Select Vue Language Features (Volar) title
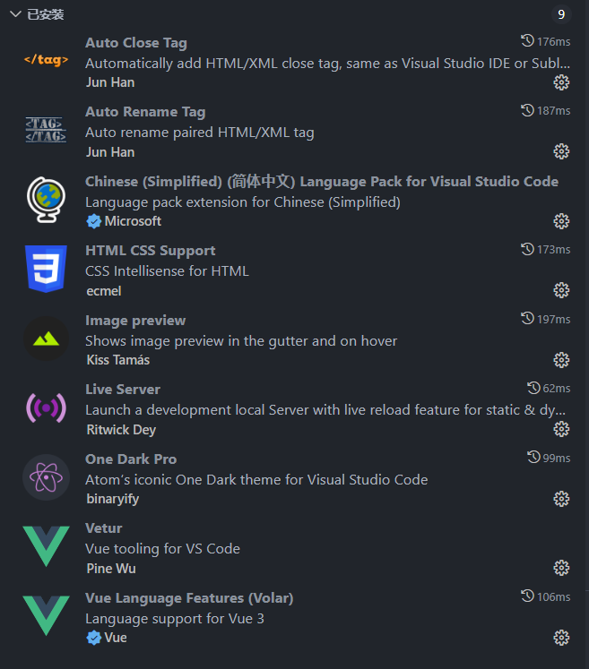The image size is (589, 669). 189,598
